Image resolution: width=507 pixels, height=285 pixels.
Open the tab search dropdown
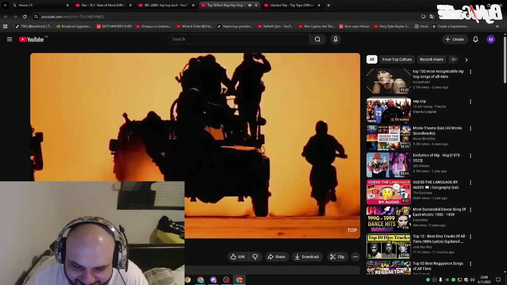[5, 5]
